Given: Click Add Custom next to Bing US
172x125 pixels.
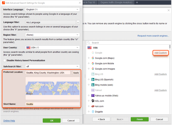Looking at the screenshot, I should [161, 74].
